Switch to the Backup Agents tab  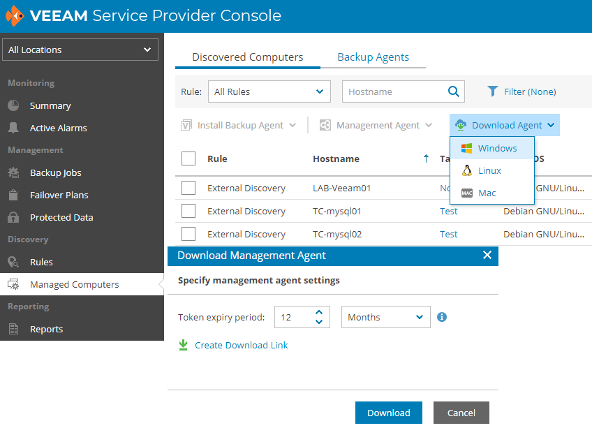[x=373, y=57]
